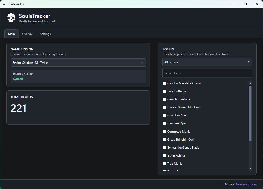Mark Genichiro Ashina as defeated

pos(164,99)
